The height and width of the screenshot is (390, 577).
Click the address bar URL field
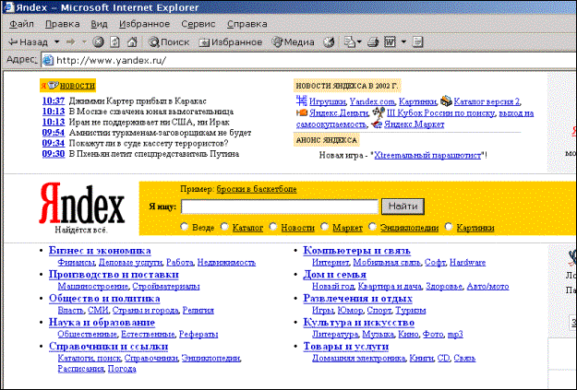(x=309, y=60)
